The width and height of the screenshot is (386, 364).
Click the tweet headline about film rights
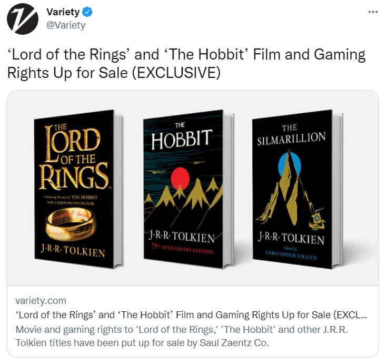click(x=186, y=64)
